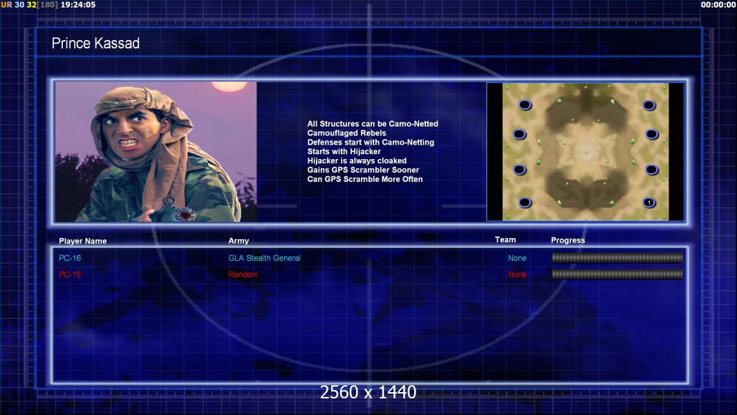737x415 pixels.
Task: Click 'Gains GPS Scrambler Sooner' line
Action: click(x=364, y=169)
